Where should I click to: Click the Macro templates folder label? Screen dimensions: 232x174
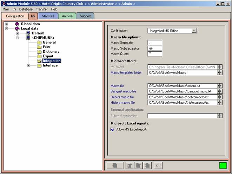126,72
